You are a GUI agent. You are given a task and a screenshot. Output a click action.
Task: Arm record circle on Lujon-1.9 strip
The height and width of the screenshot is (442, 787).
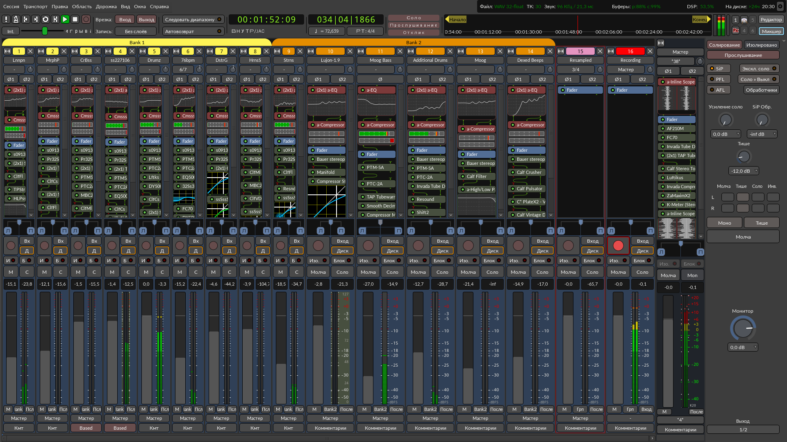pos(318,246)
